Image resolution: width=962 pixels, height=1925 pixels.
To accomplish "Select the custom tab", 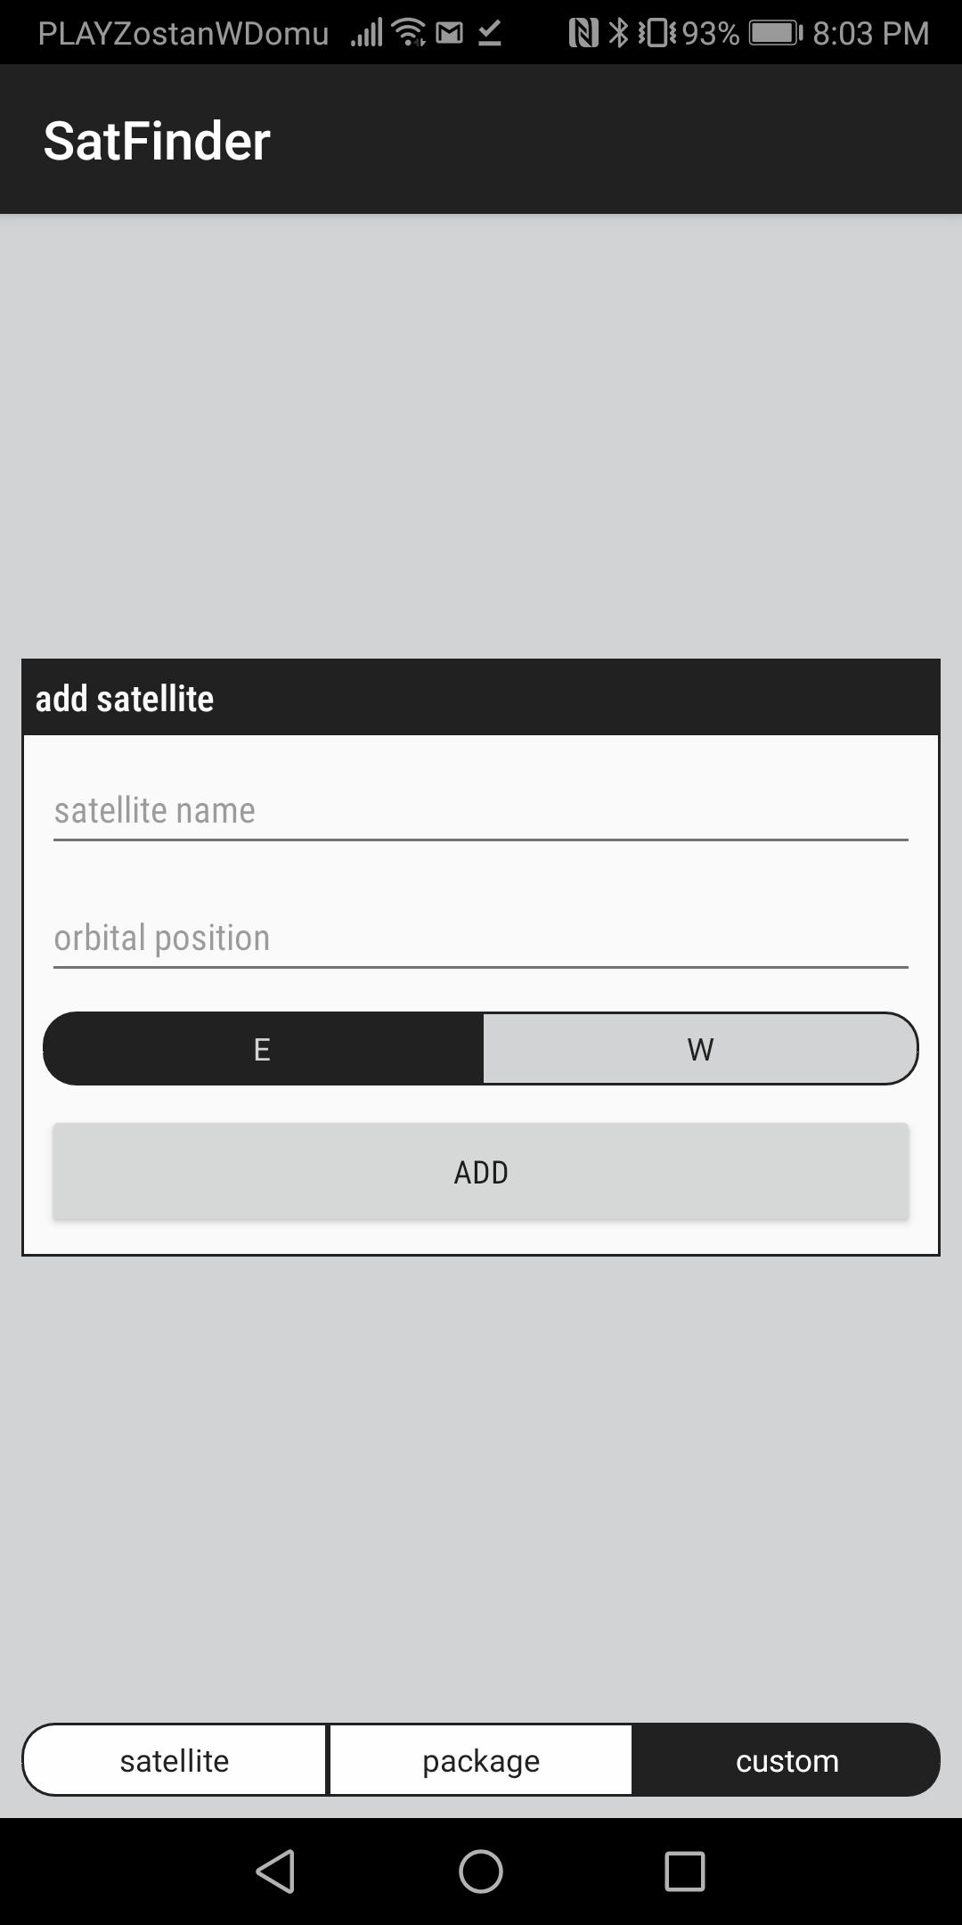I will [x=787, y=1760].
